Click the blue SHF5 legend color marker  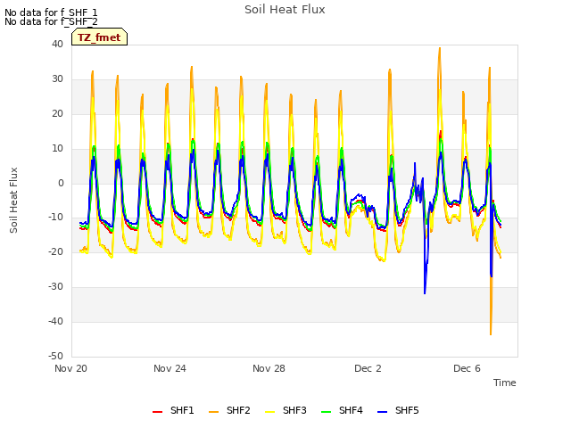click(x=383, y=412)
